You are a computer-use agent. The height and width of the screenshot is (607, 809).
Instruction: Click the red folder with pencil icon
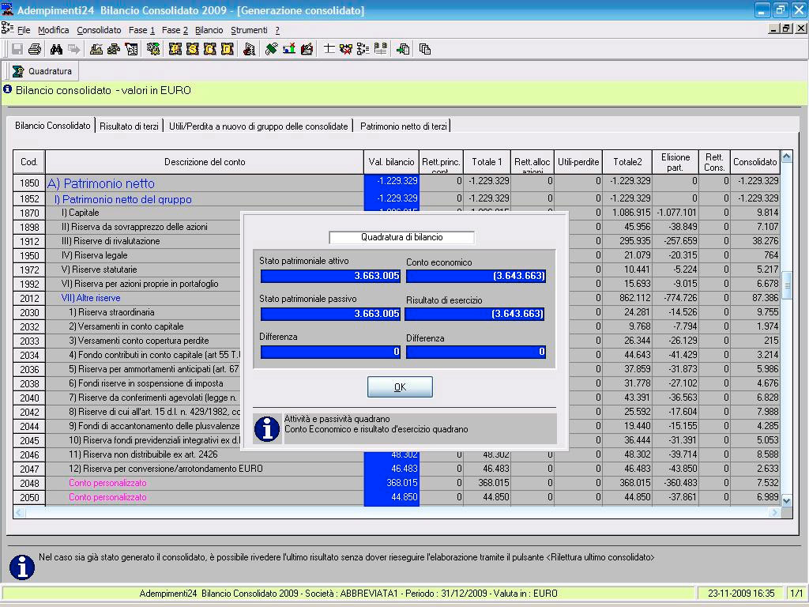pos(307,49)
